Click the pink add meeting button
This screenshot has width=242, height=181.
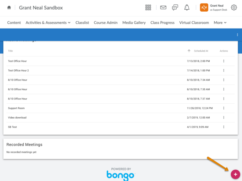pos(235,174)
